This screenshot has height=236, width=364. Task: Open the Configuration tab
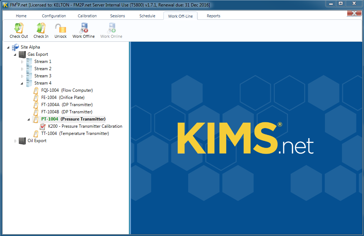(x=54, y=16)
